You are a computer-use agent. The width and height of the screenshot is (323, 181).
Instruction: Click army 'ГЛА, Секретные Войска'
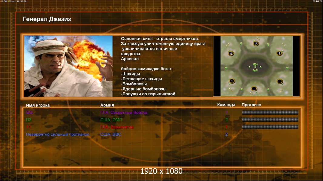pyautogui.click(x=124, y=112)
